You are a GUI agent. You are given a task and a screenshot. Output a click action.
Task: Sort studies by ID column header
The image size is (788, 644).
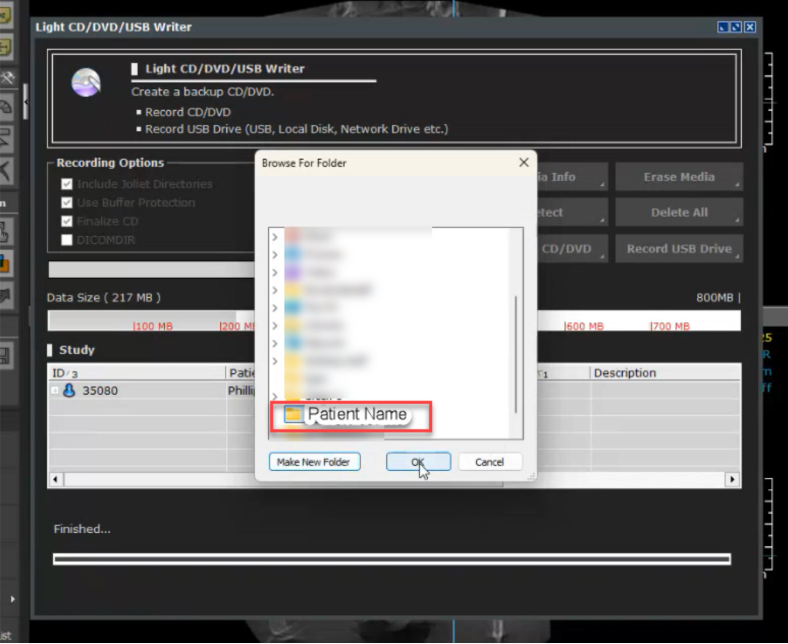[x=65, y=373]
